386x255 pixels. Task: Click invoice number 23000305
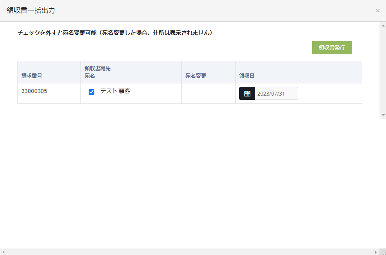point(34,91)
